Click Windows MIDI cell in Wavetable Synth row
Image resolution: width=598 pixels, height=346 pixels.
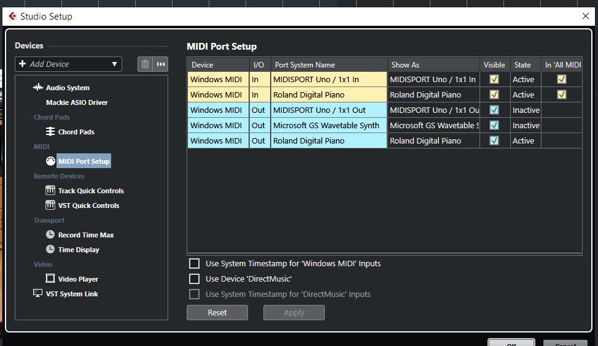tap(218, 125)
